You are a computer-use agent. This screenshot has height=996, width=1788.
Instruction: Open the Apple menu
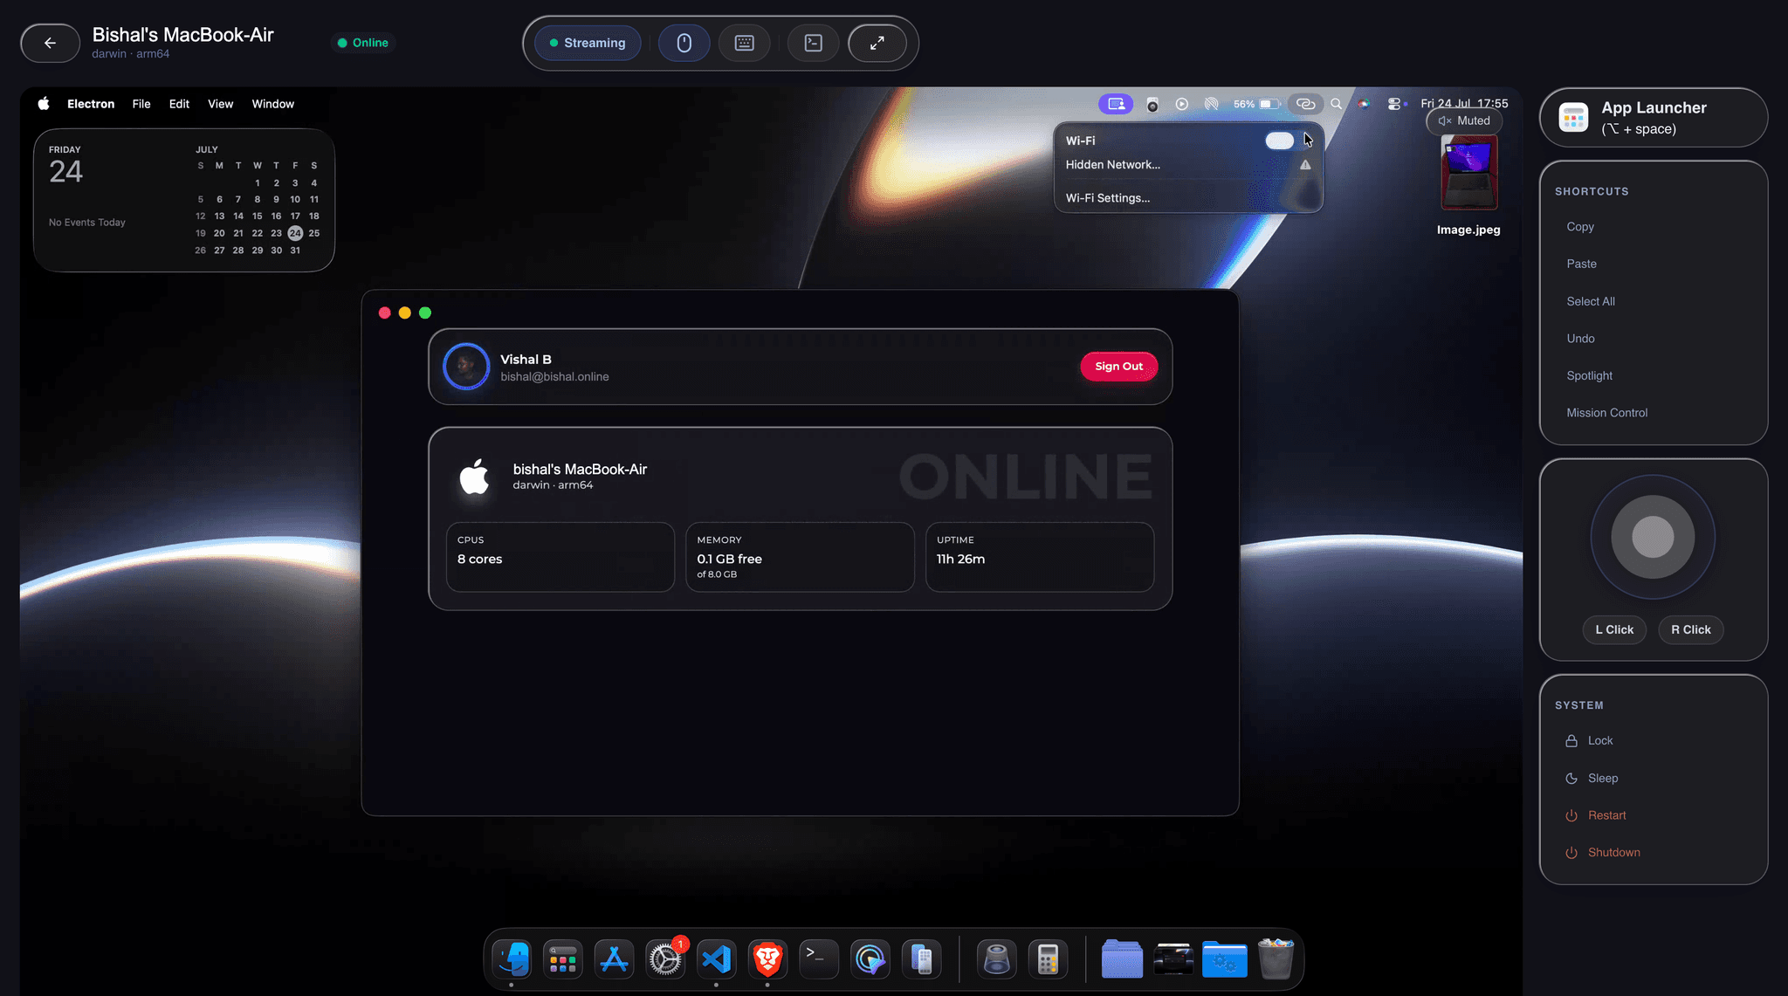tap(44, 104)
